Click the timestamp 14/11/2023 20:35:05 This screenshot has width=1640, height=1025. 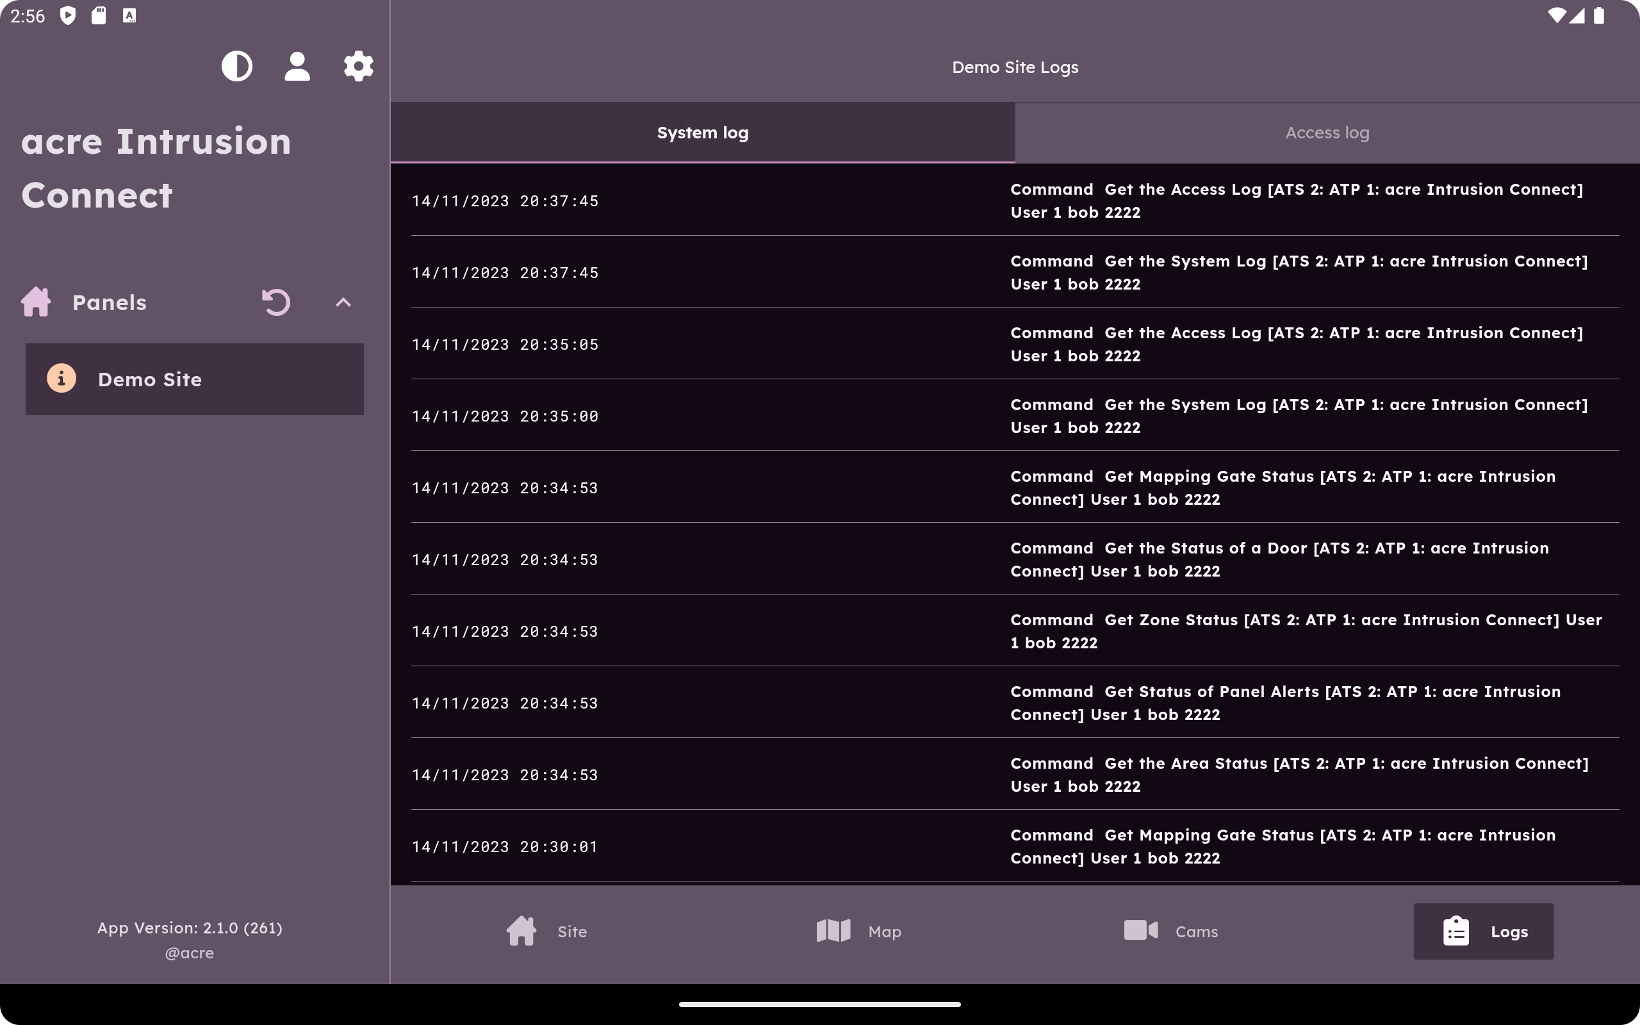(505, 345)
